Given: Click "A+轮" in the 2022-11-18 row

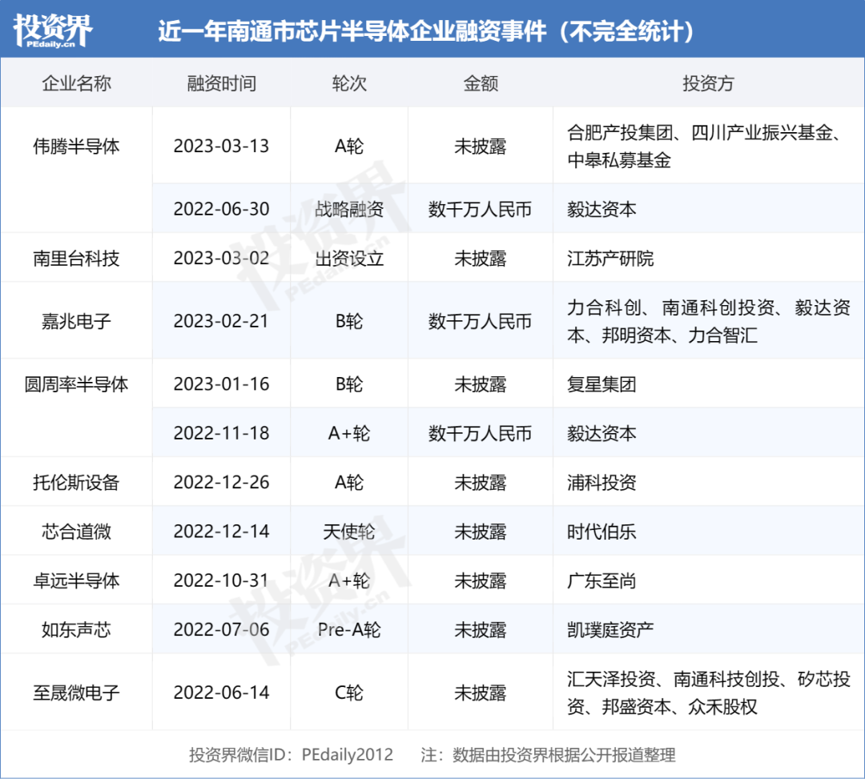Looking at the screenshot, I should [x=349, y=433].
